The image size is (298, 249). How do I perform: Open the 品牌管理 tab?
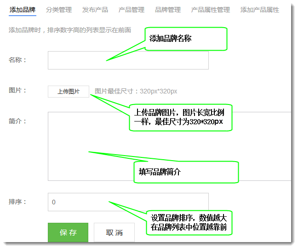point(168,10)
